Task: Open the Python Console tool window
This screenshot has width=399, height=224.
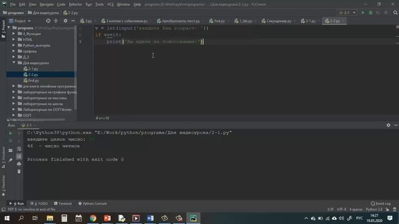Action: (x=92, y=203)
